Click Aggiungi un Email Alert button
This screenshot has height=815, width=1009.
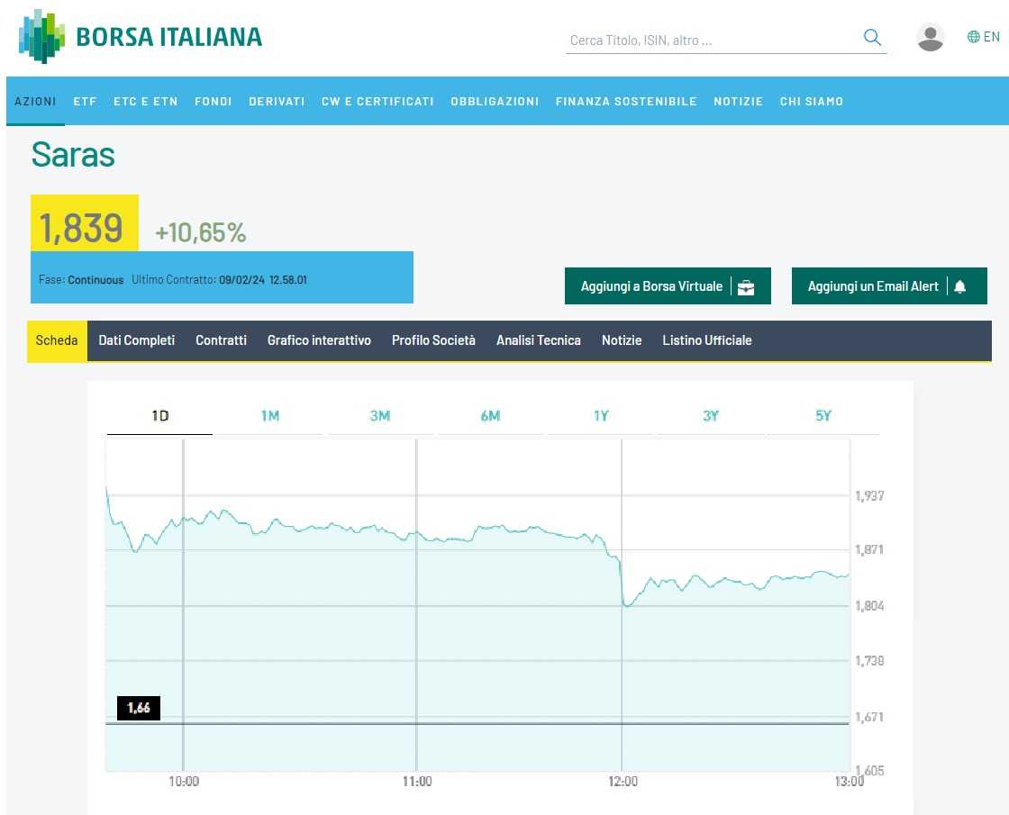tap(888, 286)
